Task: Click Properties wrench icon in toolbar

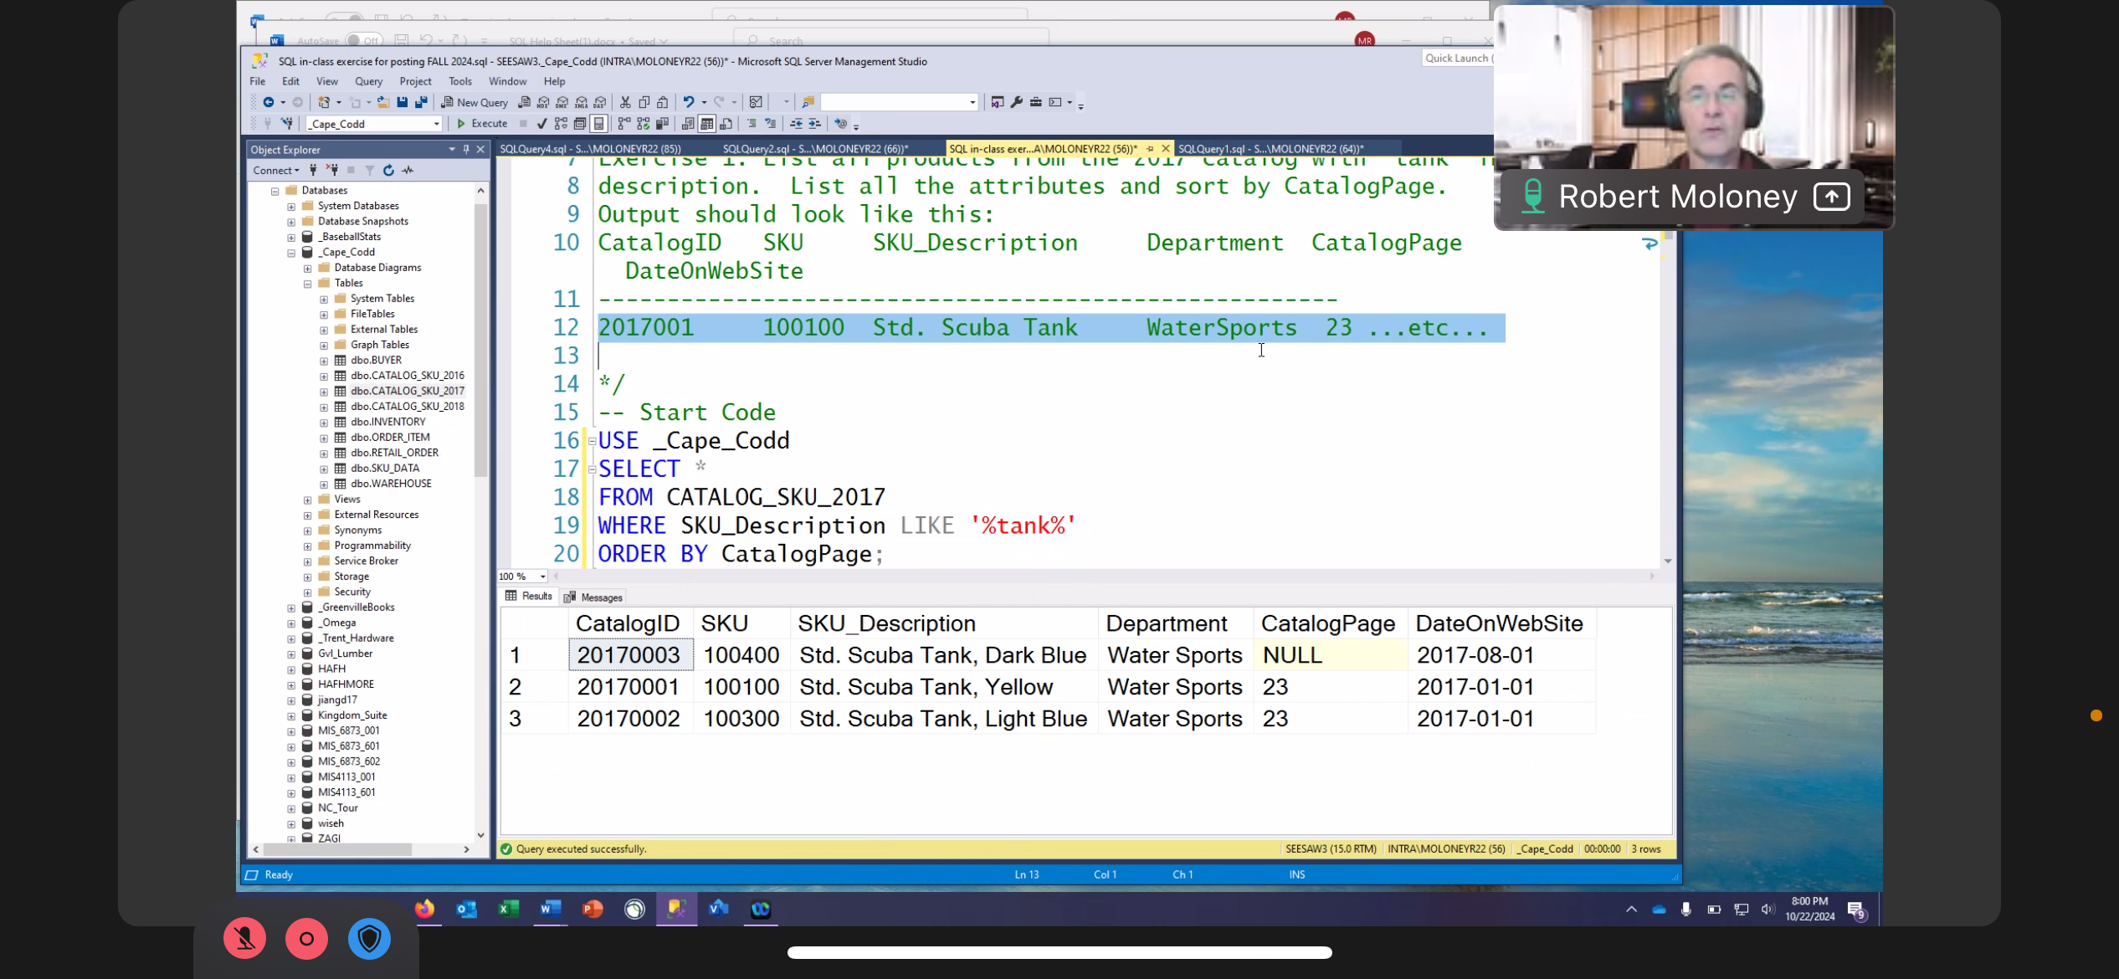Action: click(x=1016, y=102)
